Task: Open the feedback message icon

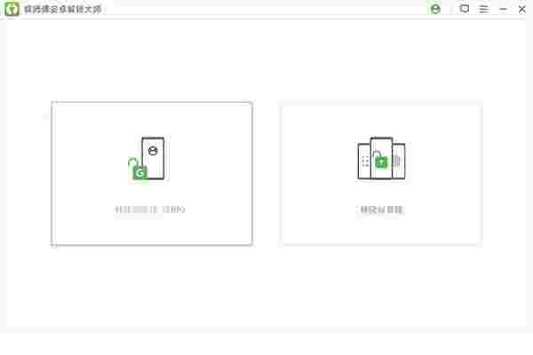Action: (x=465, y=9)
